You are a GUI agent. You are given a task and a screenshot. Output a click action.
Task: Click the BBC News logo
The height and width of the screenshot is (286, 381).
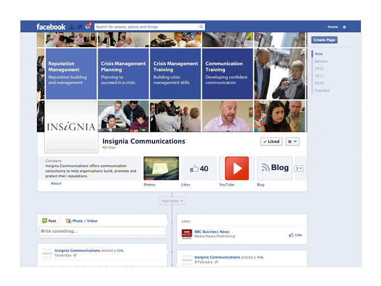pyautogui.click(x=187, y=234)
